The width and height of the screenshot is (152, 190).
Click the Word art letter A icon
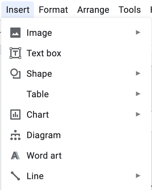pyautogui.click(x=15, y=155)
